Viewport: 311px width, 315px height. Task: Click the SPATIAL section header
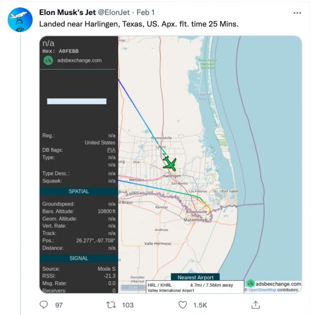79,191
